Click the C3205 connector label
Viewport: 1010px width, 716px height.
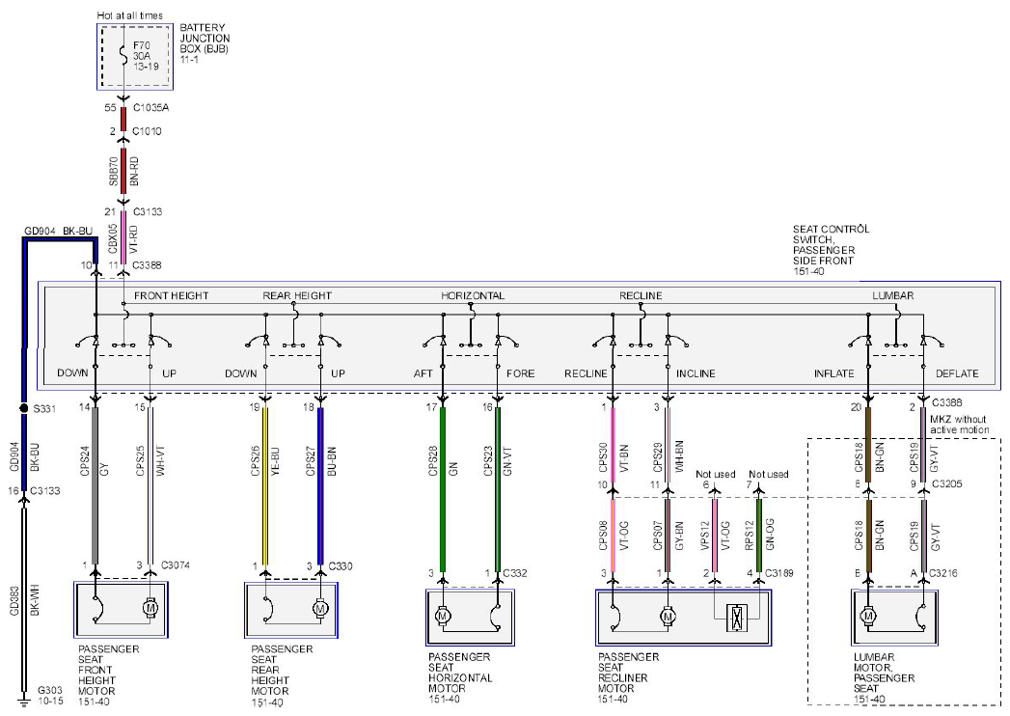click(x=945, y=484)
